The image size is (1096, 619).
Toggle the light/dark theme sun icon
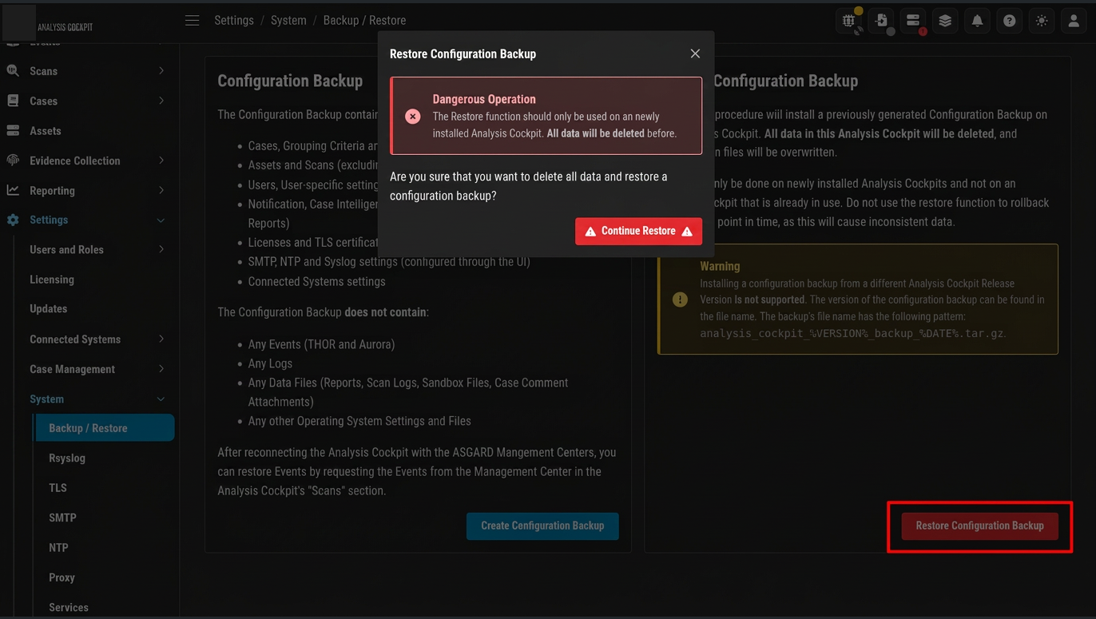pos(1042,21)
